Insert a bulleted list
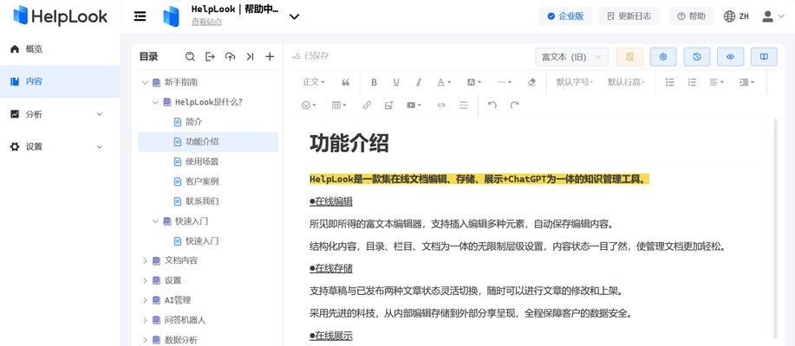The height and width of the screenshot is (346, 795). point(670,82)
